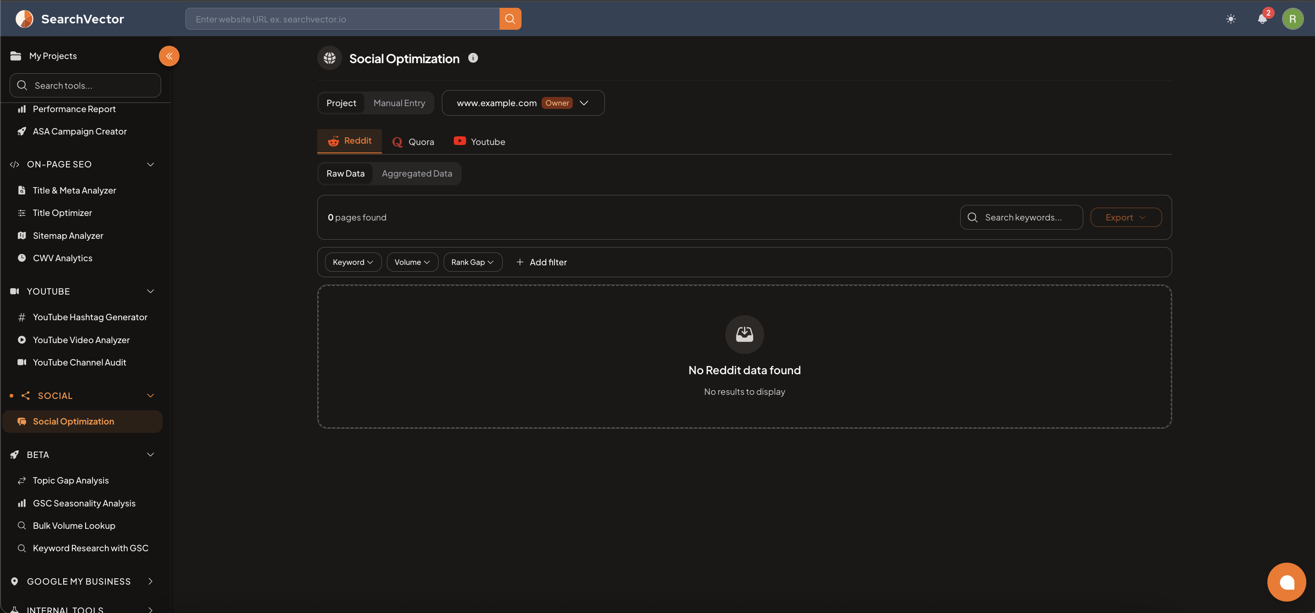Open the Volume filter dropdown
Viewport: 1315px width, 613px height.
coord(412,262)
